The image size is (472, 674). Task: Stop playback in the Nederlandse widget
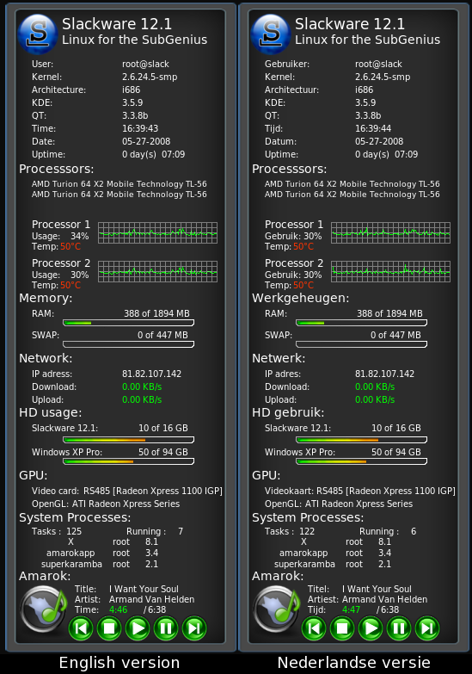(x=342, y=628)
